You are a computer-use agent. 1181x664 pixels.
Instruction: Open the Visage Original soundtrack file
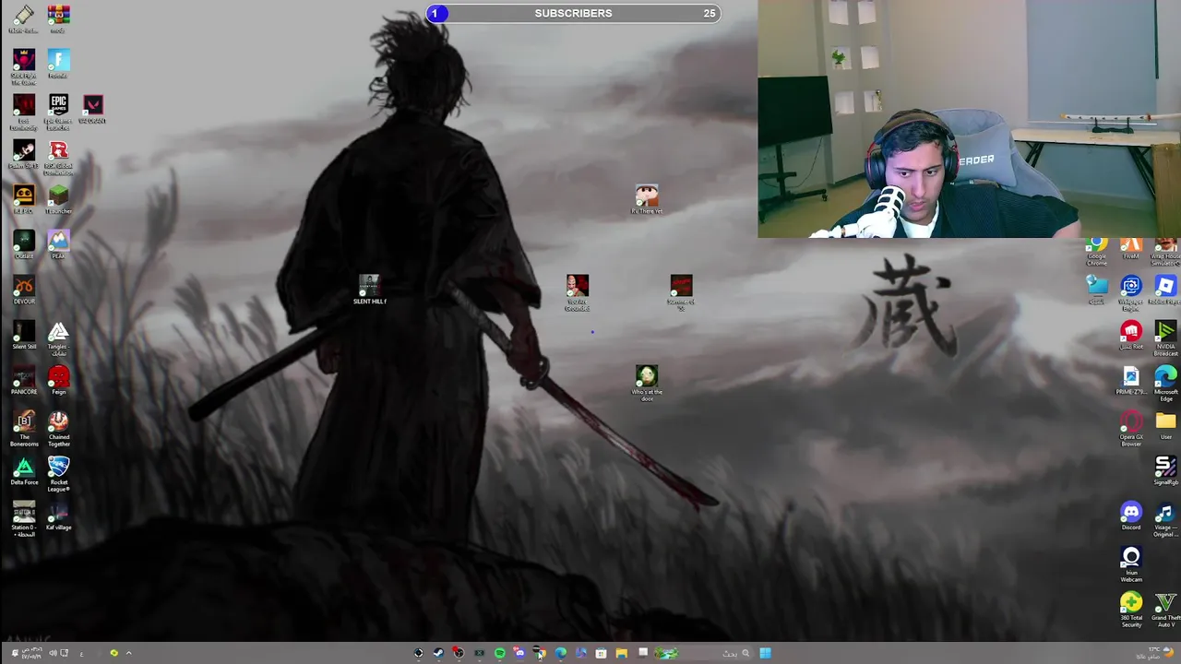pyautogui.click(x=1165, y=518)
